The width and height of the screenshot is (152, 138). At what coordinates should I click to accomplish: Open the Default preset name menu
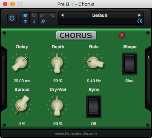click(x=100, y=15)
